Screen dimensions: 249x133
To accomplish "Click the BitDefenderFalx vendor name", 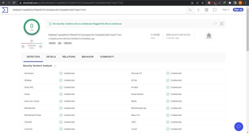I will 139,108.
